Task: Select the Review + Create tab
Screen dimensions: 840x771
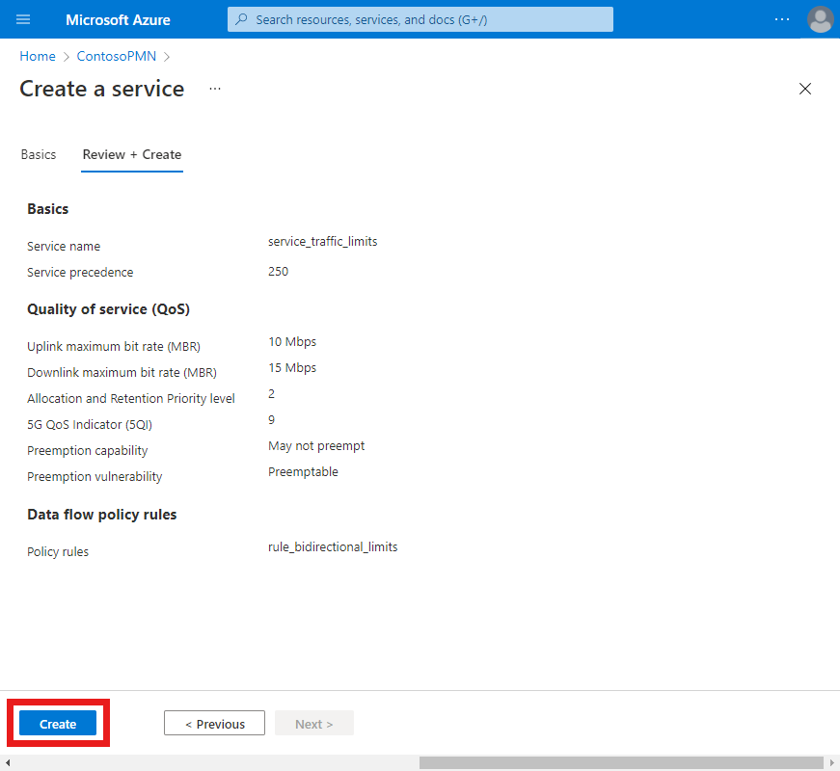Action: pyautogui.click(x=131, y=154)
